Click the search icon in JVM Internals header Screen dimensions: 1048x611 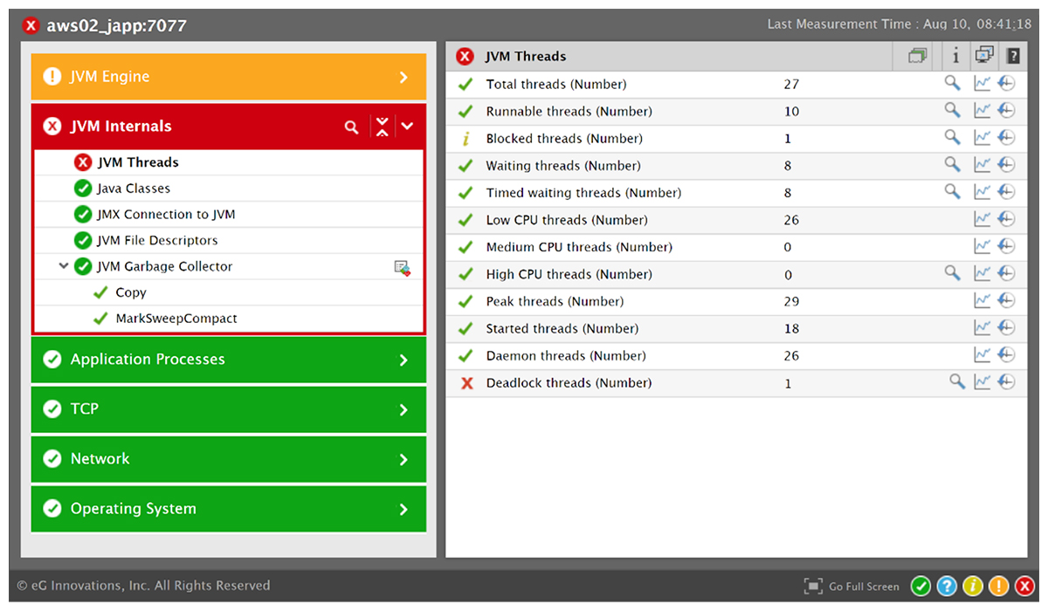(x=351, y=127)
